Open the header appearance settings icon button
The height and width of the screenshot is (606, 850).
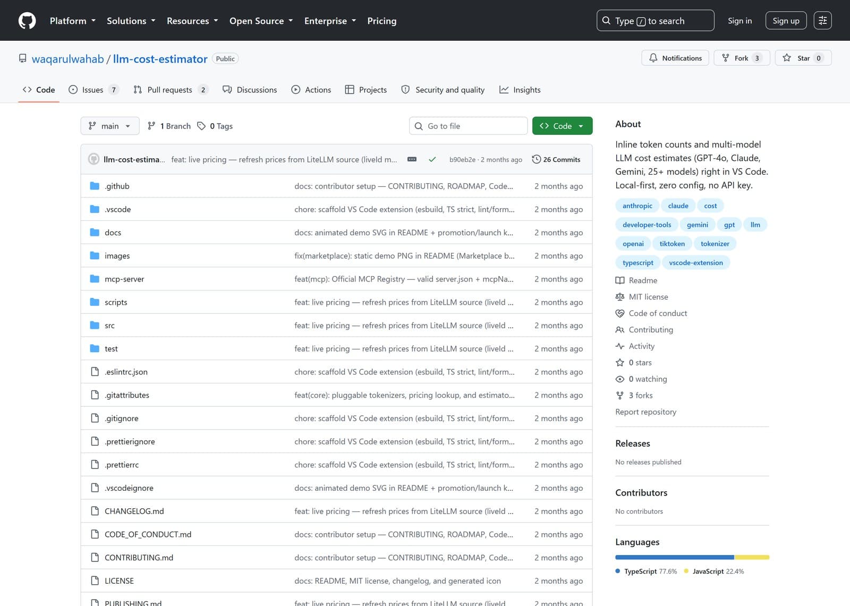[822, 21]
